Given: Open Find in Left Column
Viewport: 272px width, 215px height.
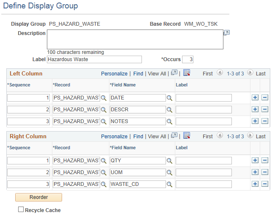Looking at the screenshot, I should 138,74.
